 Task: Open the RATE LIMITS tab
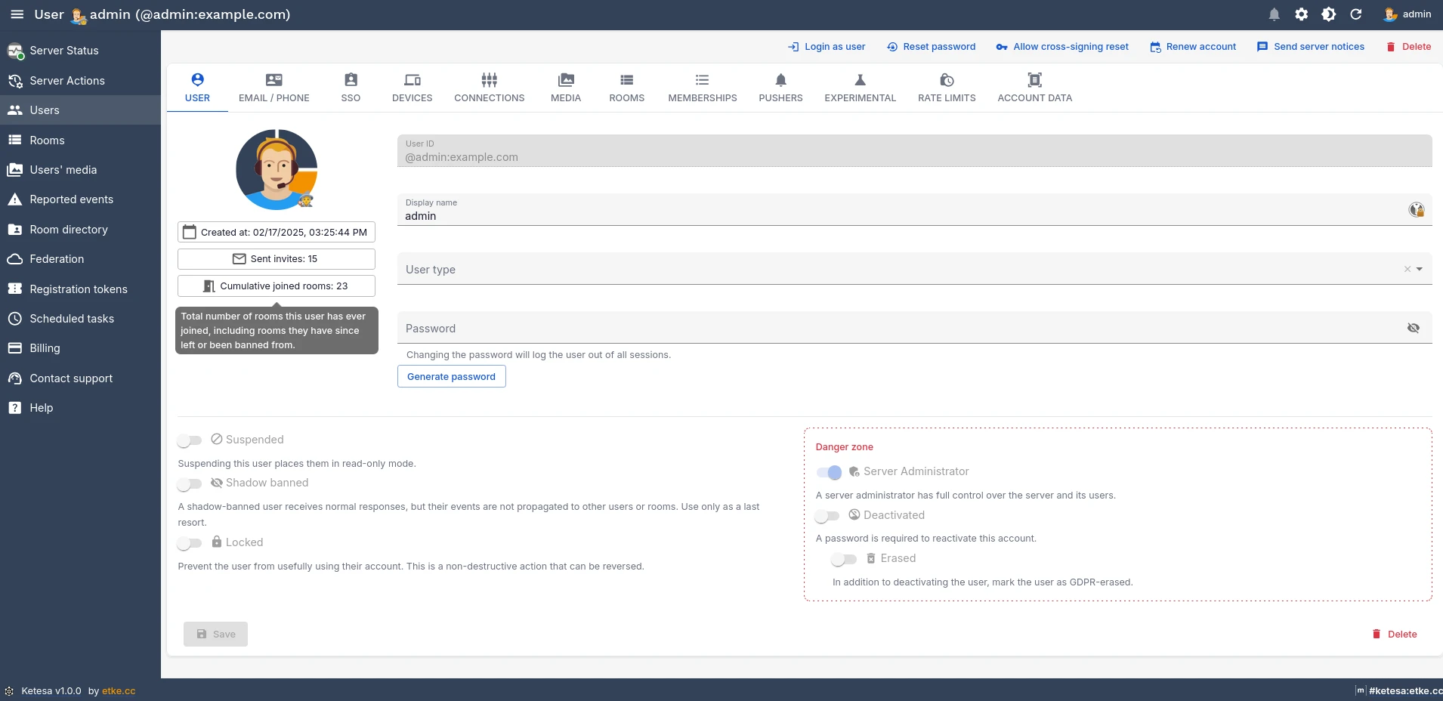947,87
